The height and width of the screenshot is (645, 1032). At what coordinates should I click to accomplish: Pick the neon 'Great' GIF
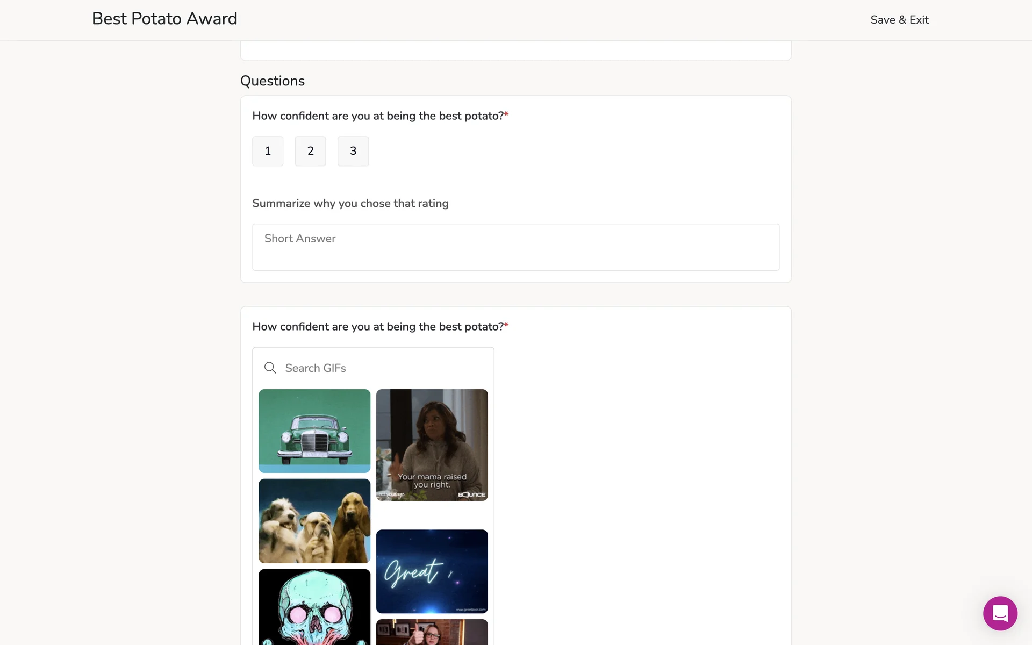pos(432,571)
